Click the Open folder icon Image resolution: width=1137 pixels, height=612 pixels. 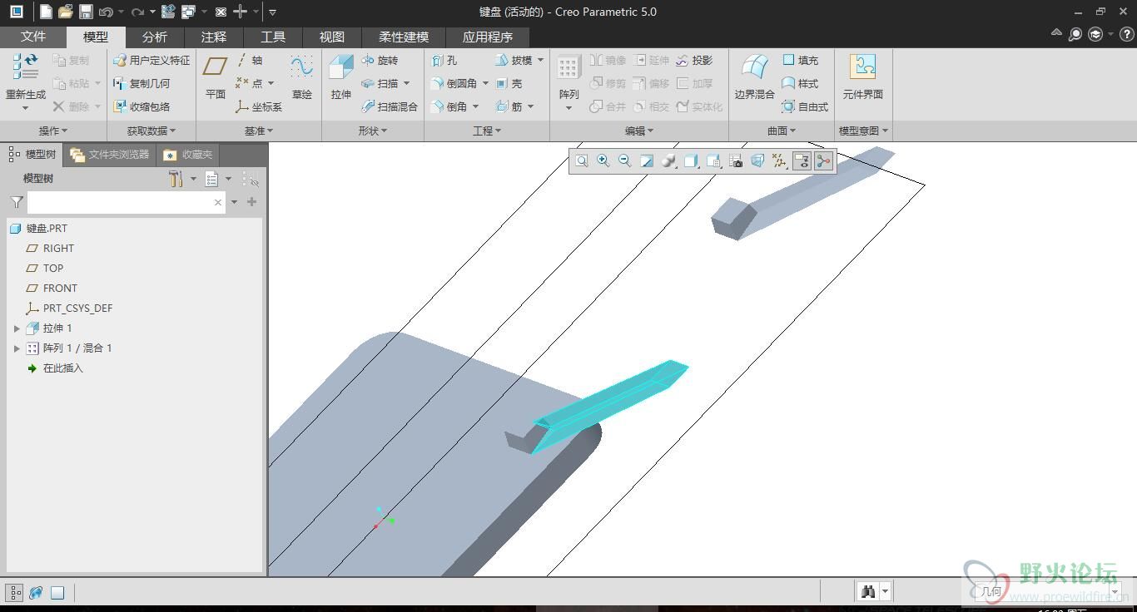(66, 12)
